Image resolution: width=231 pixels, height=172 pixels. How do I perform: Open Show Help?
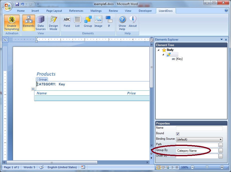pyautogui.click(x=122, y=23)
